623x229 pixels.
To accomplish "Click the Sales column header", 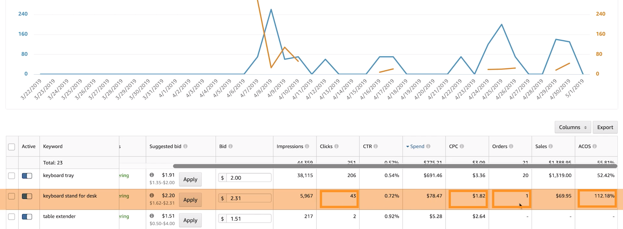I will [x=541, y=146].
